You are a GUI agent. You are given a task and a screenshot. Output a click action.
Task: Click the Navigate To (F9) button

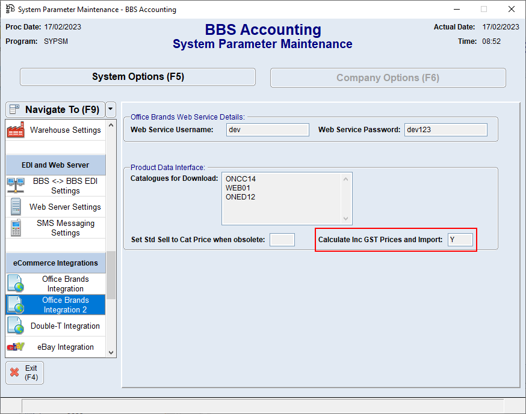[55, 110]
